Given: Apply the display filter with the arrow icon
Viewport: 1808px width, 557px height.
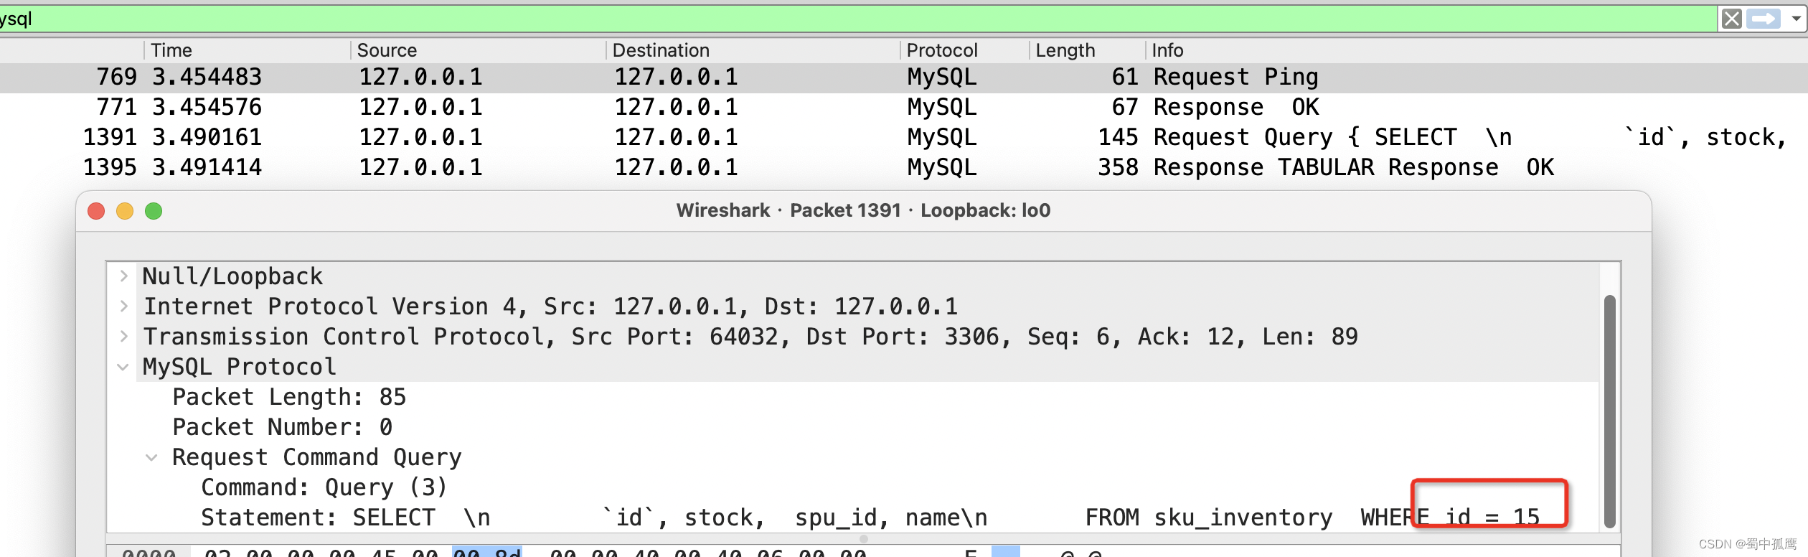Looking at the screenshot, I should pos(1764,19).
